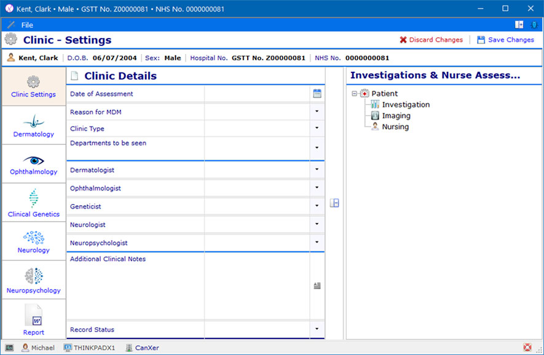Maximize the application window

point(505,9)
